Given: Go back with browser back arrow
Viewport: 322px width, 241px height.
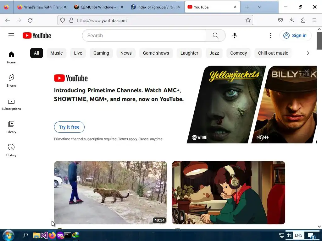Looking at the screenshot, I should point(8,20).
